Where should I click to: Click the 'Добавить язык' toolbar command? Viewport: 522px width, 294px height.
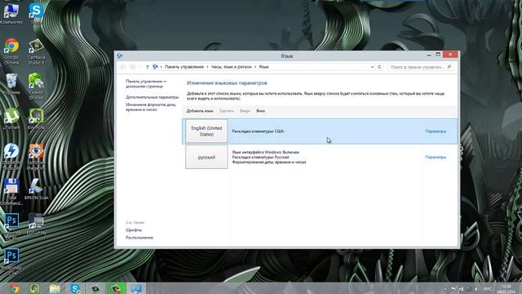click(x=199, y=111)
